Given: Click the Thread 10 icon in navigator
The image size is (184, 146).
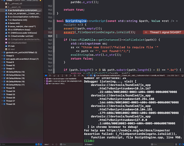Looking at the screenshot, I should pos(4,65).
